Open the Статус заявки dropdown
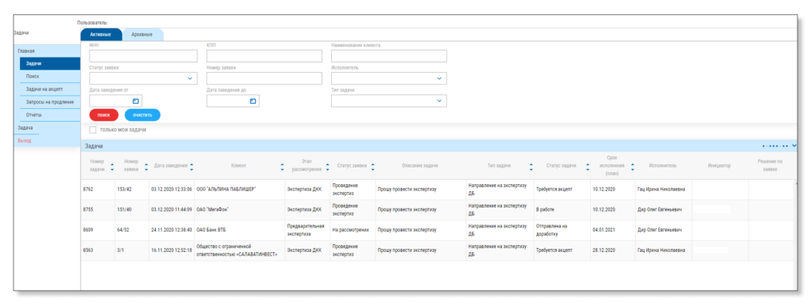Image resolution: width=811 pixels, height=305 pixels. pos(190,78)
